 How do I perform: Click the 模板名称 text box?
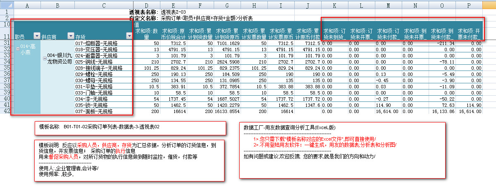(x=130, y=128)
